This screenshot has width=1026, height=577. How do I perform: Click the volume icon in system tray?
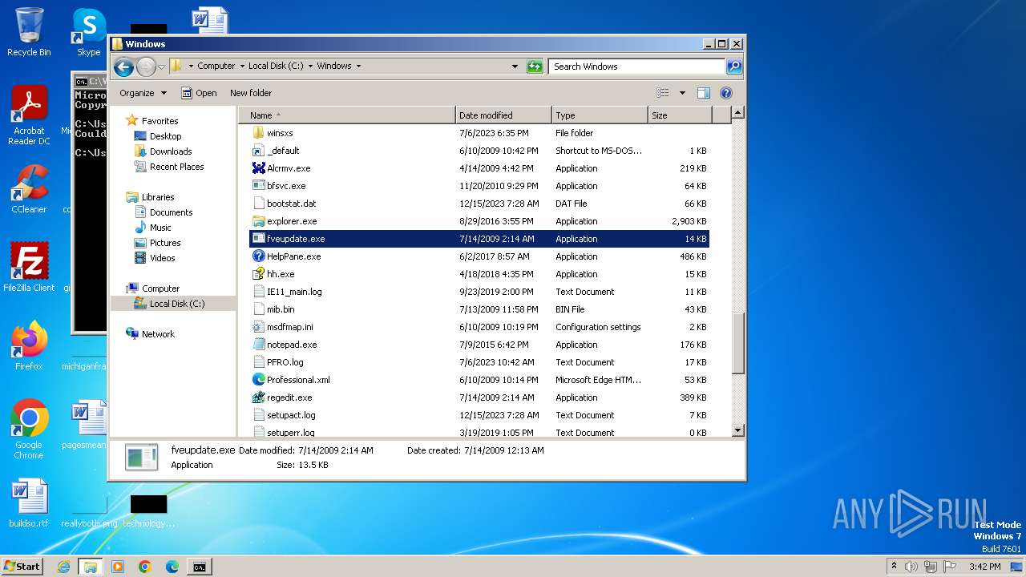click(x=911, y=567)
